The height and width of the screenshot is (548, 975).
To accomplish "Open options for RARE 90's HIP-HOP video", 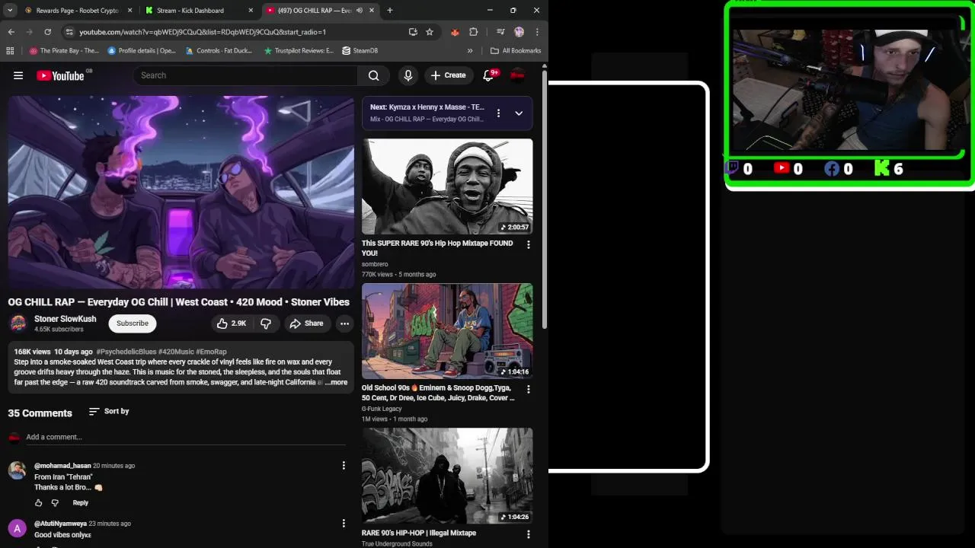I will pyautogui.click(x=529, y=534).
